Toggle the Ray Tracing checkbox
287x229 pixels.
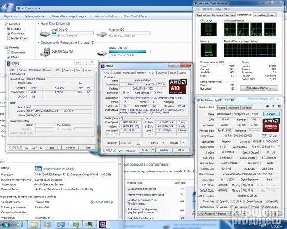point(232,207)
